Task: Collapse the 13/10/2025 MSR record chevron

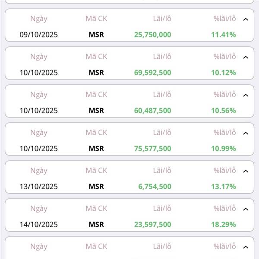Action: [x=246, y=171]
